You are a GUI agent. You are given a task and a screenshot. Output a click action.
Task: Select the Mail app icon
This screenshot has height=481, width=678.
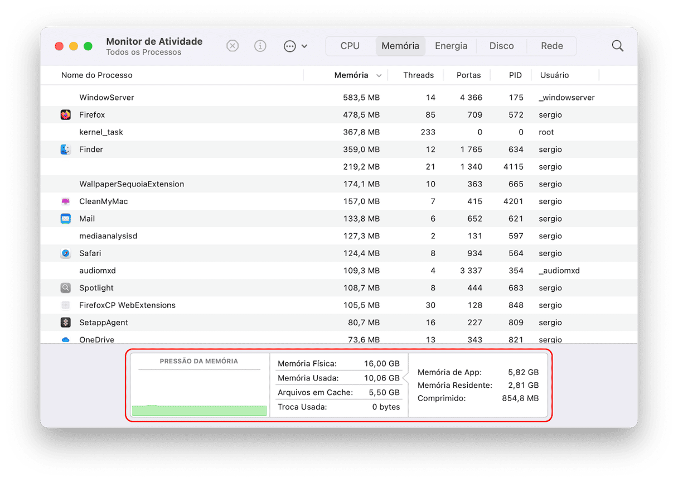pos(66,219)
